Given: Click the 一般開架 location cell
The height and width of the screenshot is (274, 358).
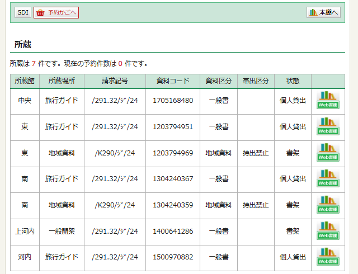Looking at the screenshot, I should pos(62,231).
